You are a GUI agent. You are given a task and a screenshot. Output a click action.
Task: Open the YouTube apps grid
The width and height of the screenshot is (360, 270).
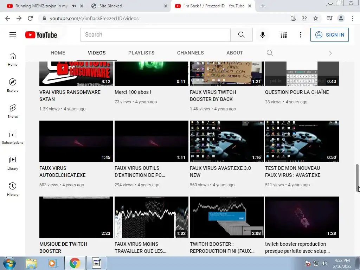[x=284, y=35]
